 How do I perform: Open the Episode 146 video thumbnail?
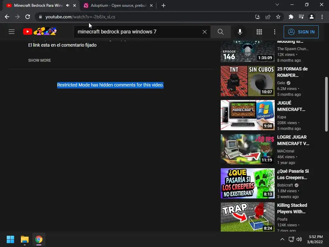pos(248,51)
